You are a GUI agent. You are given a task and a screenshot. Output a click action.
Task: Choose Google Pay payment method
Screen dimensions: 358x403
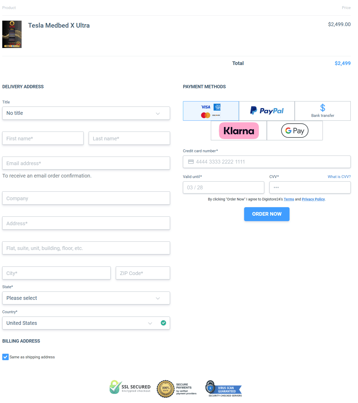[x=294, y=131]
